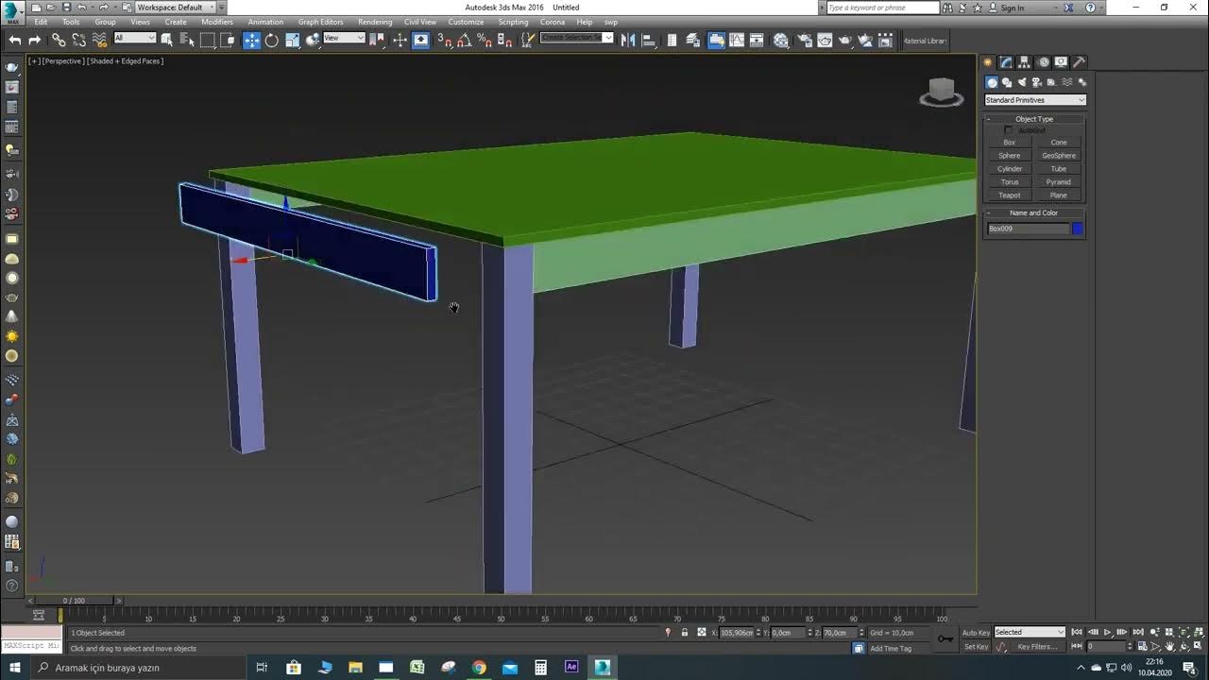Open the Layer Explorer

click(x=695, y=40)
